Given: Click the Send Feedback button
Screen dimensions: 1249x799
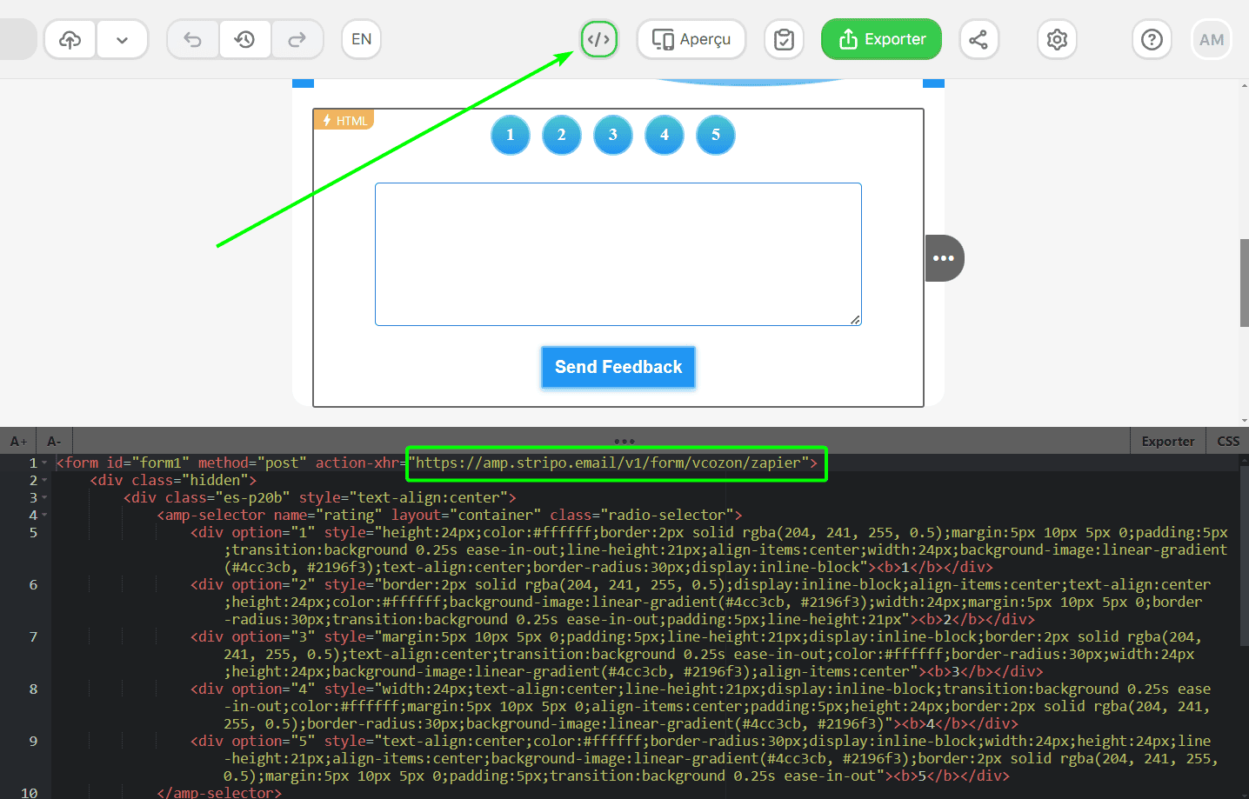Looking at the screenshot, I should (618, 367).
